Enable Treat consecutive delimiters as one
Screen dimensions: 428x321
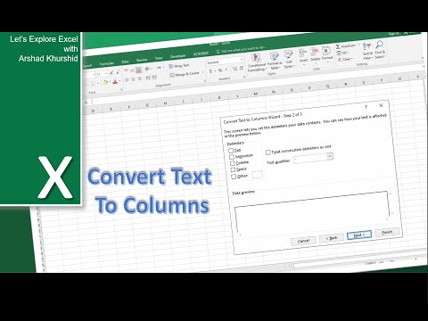click(x=267, y=152)
